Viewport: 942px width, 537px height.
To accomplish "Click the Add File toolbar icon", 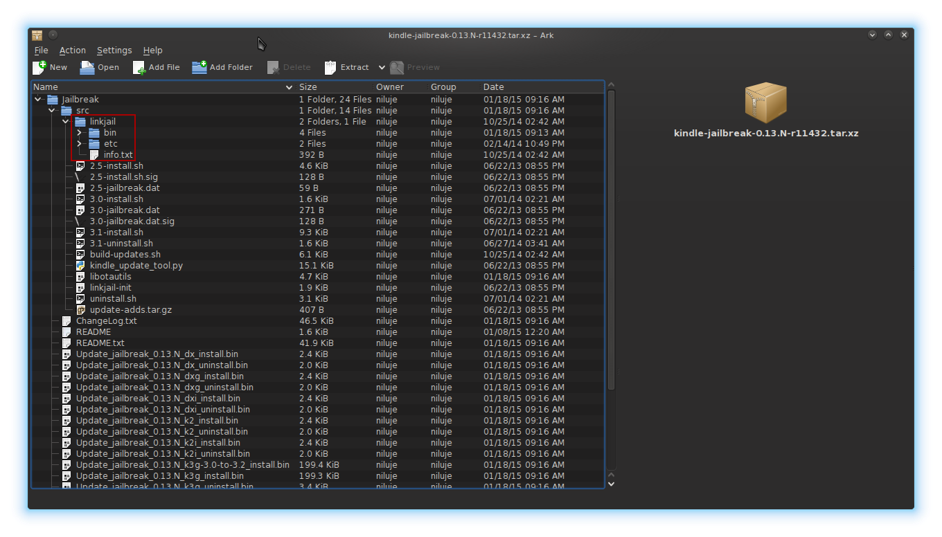I will [139, 67].
